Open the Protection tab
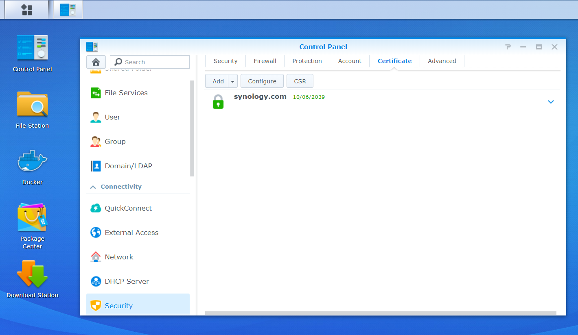The width and height of the screenshot is (578, 335). pos(307,61)
